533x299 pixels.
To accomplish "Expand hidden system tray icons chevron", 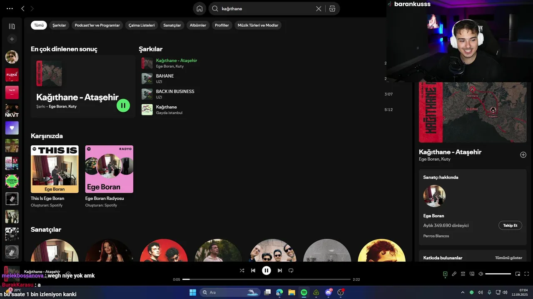I will pos(463,292).
